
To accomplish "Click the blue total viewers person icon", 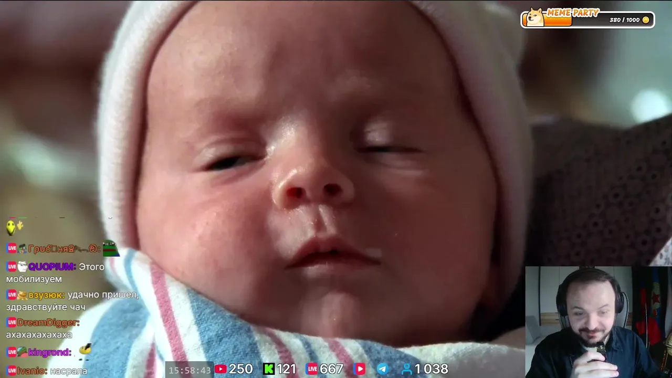I will 406,369.
